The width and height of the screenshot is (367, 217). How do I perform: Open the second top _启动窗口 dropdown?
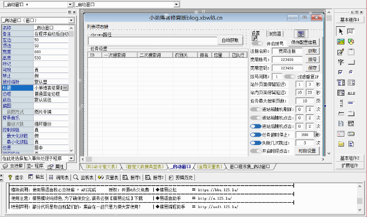[x=176, y=4]
